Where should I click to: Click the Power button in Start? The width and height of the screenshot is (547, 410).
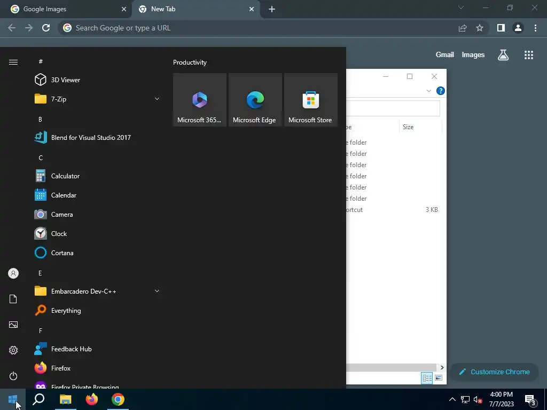tap(13, 376)
